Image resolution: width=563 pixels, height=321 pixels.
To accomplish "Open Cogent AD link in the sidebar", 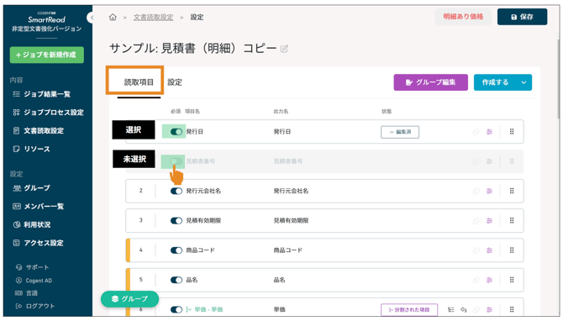I will (34, 281).
